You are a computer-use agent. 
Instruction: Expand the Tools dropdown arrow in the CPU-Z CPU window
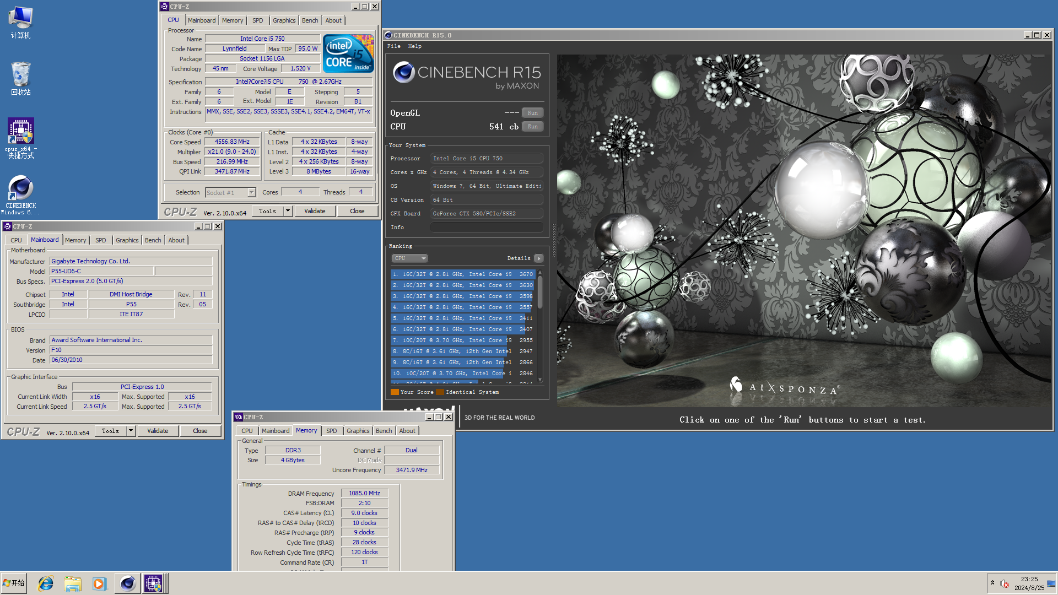tap(288, 211)
